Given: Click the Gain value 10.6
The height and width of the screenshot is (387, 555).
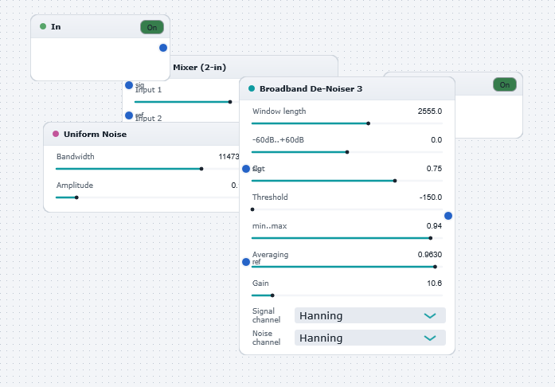Looking at the screenshot, I should click(434, 283).
